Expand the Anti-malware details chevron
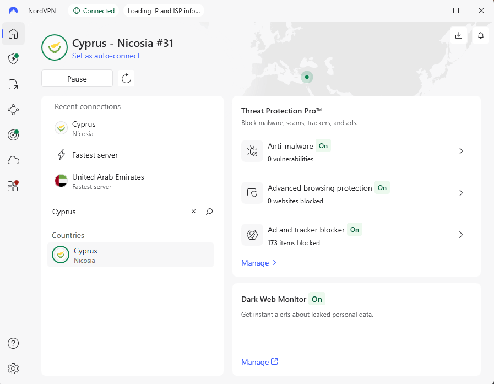The image size is (494, 384). [x=461, y=151]
